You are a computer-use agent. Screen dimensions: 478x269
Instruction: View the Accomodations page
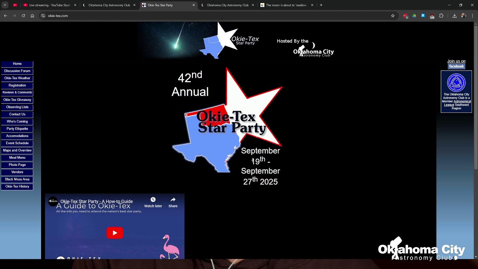click(x=17, y=136)
